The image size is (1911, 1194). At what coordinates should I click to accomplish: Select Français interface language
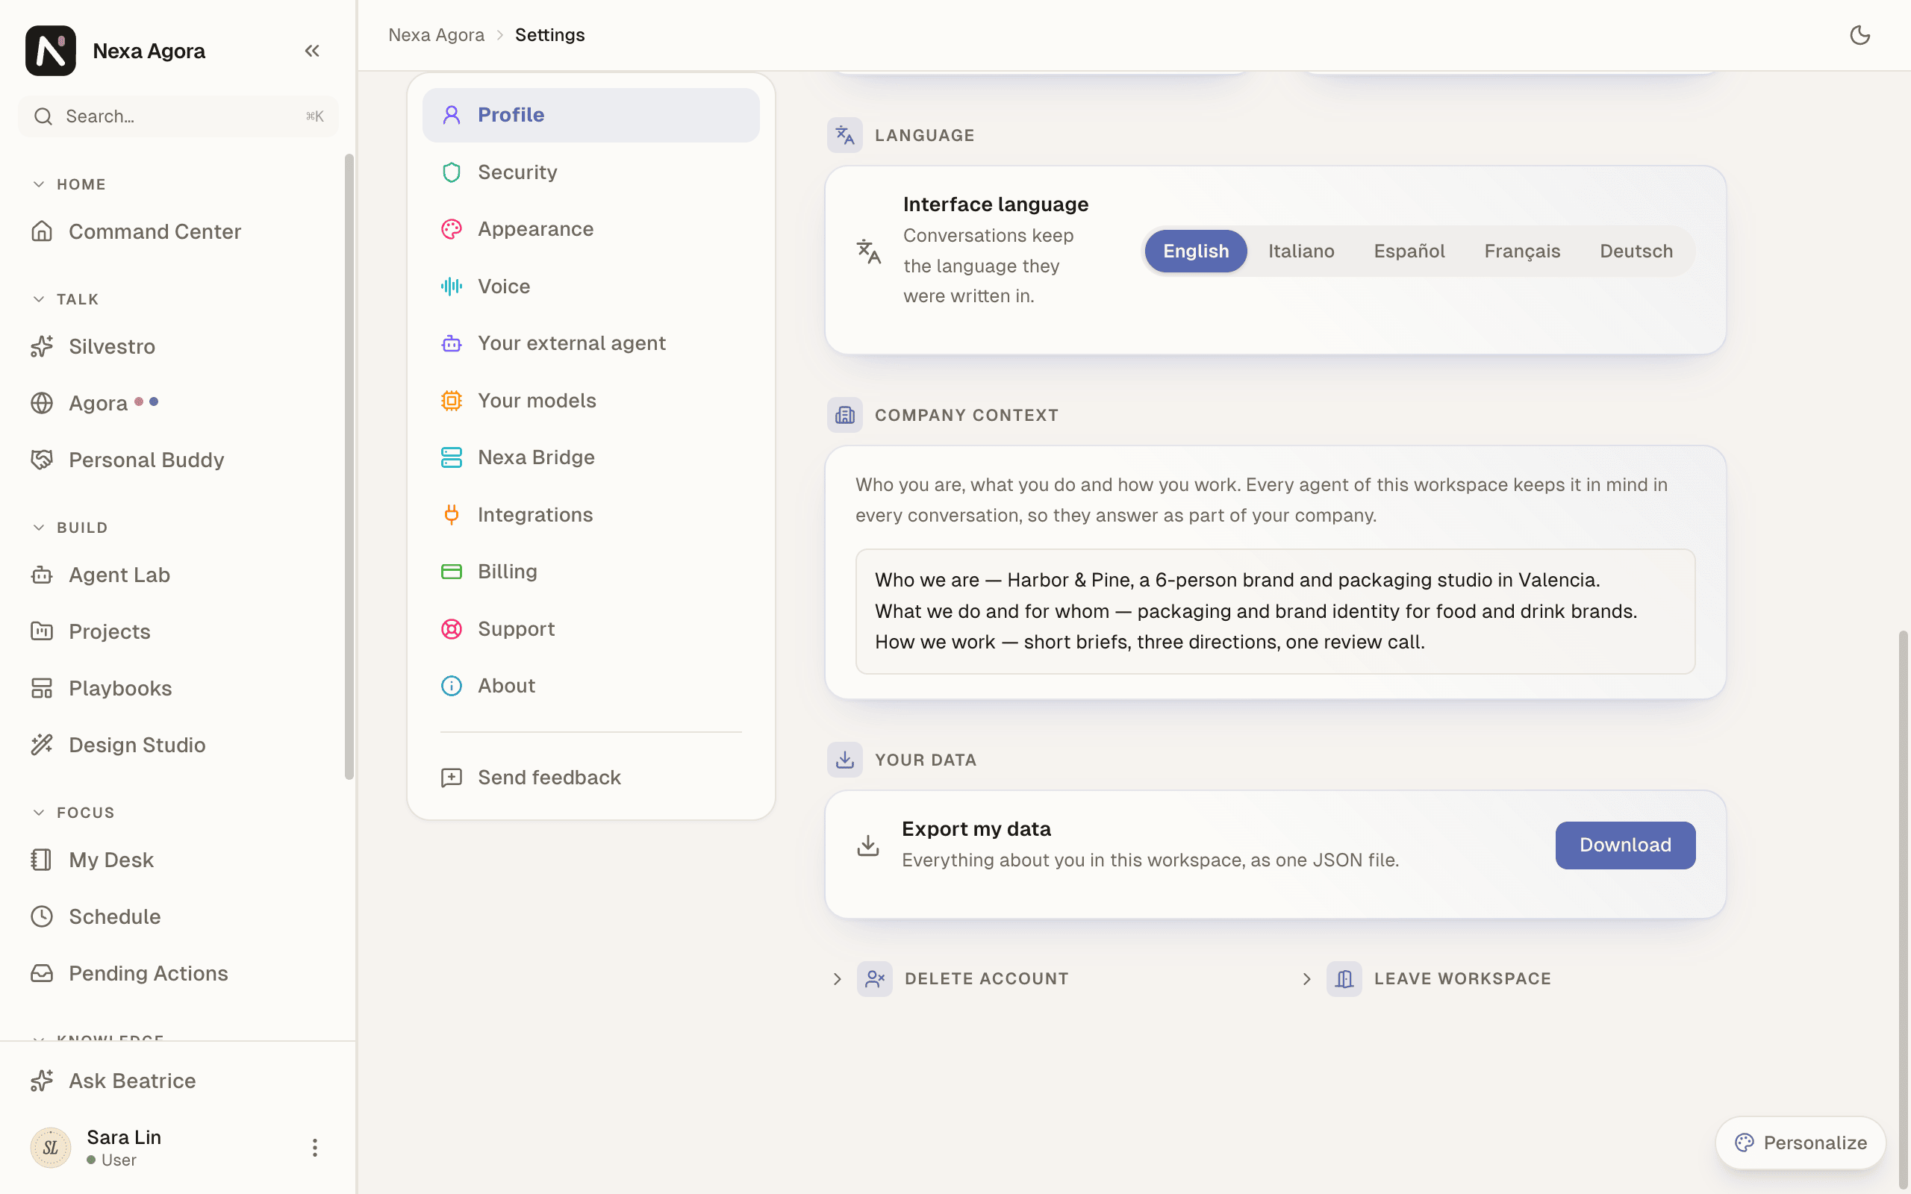1521,251
